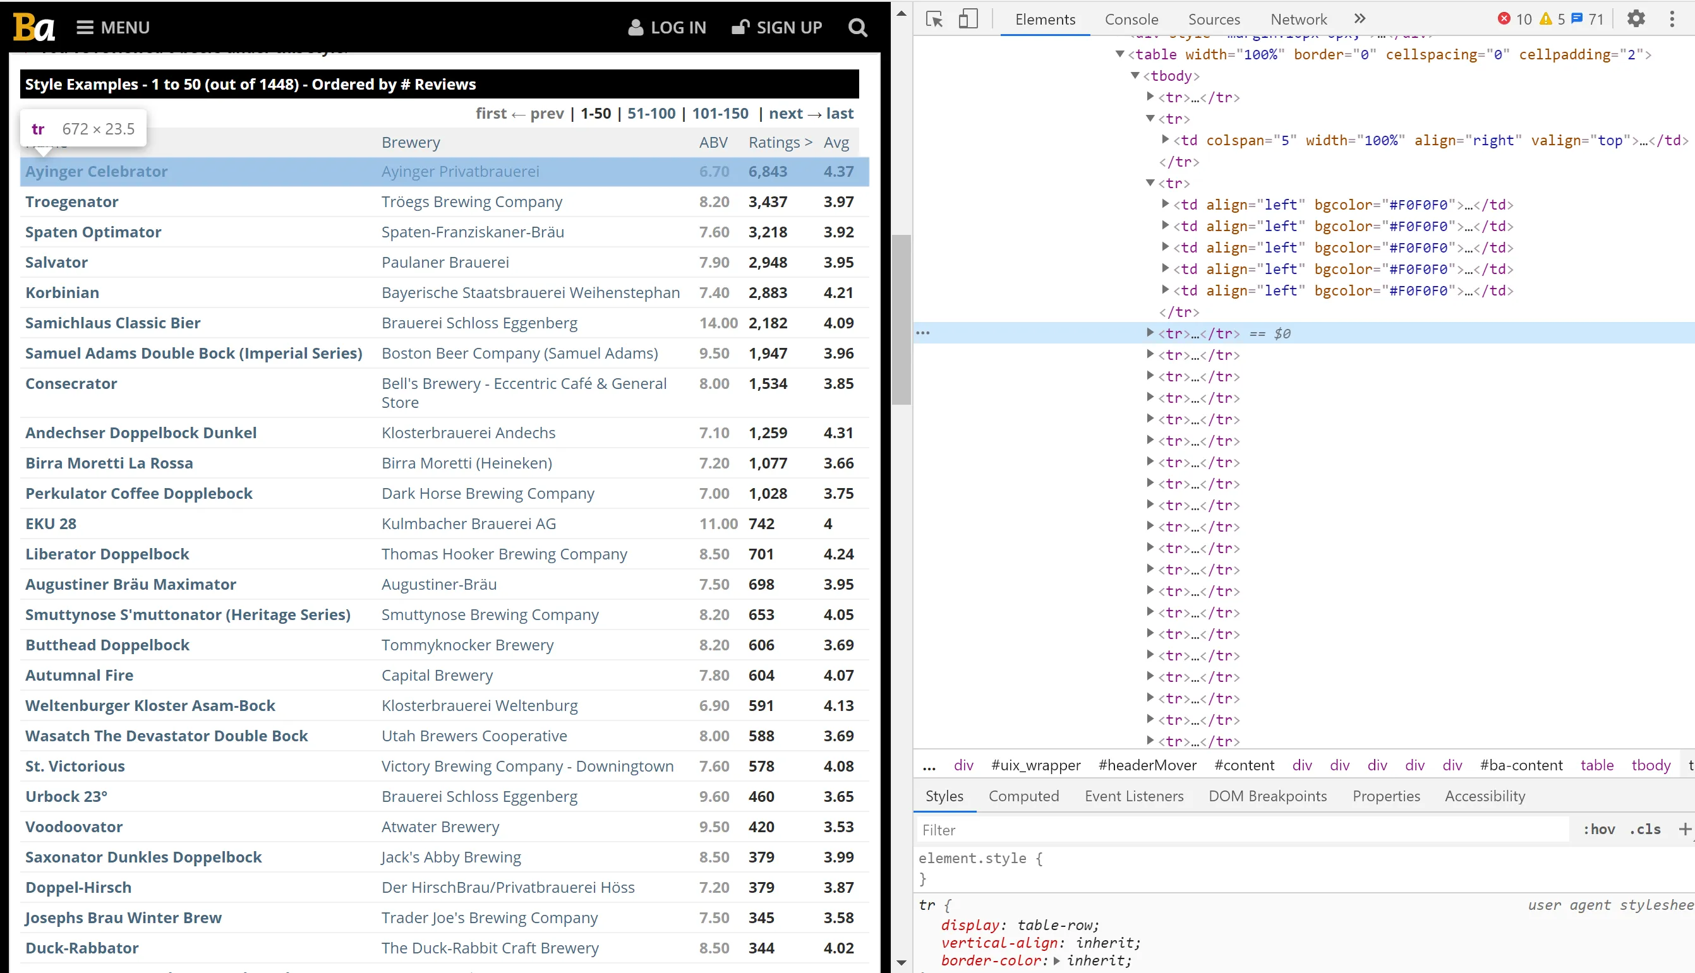The width and height of the screenshot is (1695, 973).
Task: Toggle the .cls element classes panel
Action: [1645, 829]
